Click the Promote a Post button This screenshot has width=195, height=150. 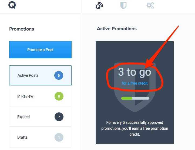tap(40, 50)
